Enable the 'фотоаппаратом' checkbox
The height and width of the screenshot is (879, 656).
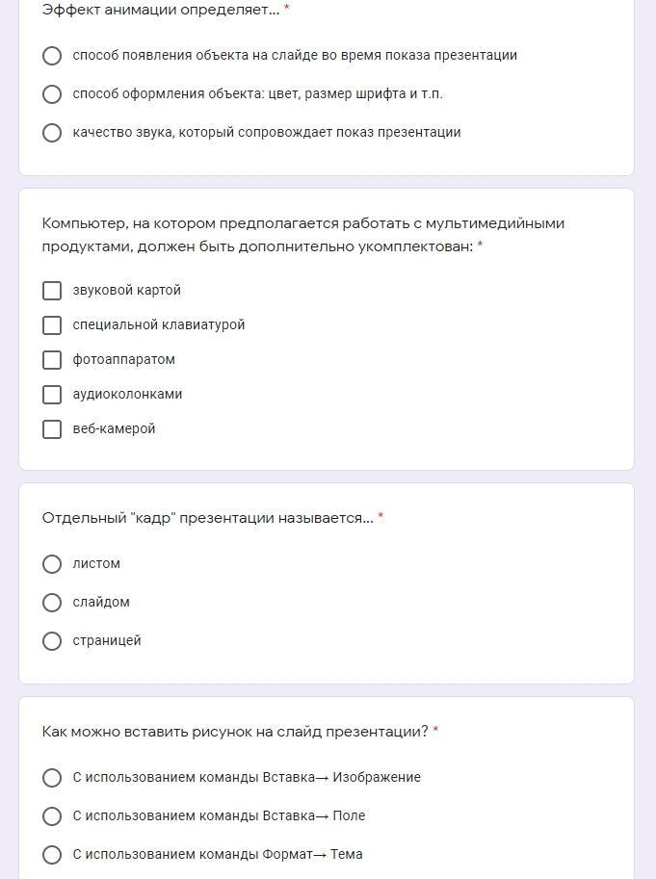point(52,360)
